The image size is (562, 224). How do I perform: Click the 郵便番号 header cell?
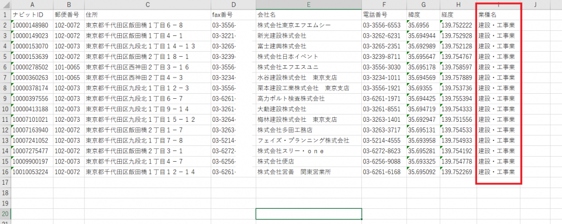click(69, 15)
